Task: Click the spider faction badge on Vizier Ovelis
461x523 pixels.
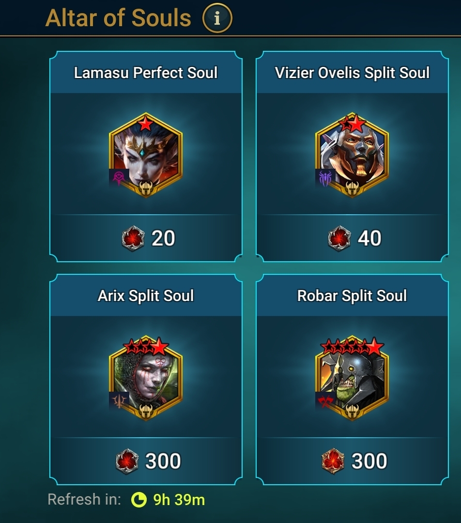Action: [x=325, y=178]
